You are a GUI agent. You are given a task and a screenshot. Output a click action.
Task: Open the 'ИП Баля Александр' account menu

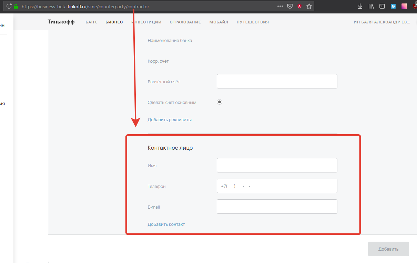click(x=382, y=22)
